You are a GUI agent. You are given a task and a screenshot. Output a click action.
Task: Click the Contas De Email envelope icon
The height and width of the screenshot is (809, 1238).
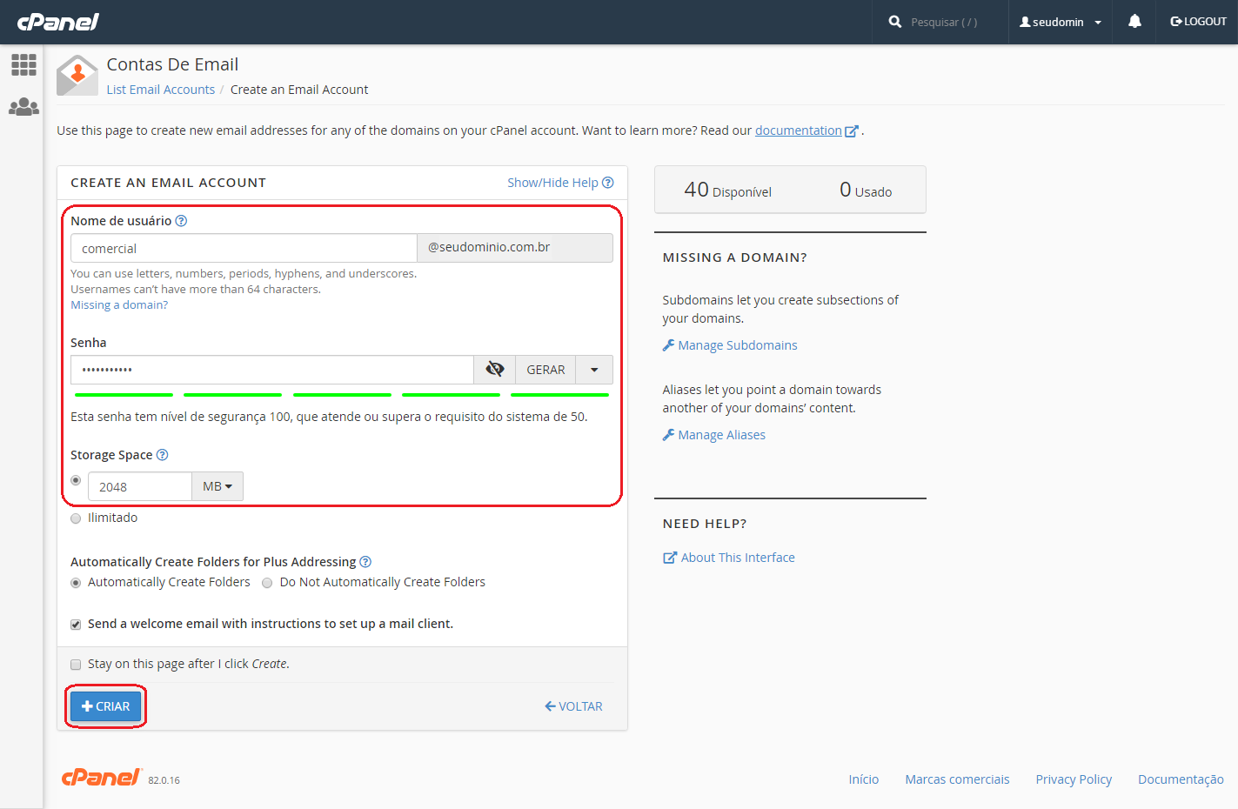[77, 76]
